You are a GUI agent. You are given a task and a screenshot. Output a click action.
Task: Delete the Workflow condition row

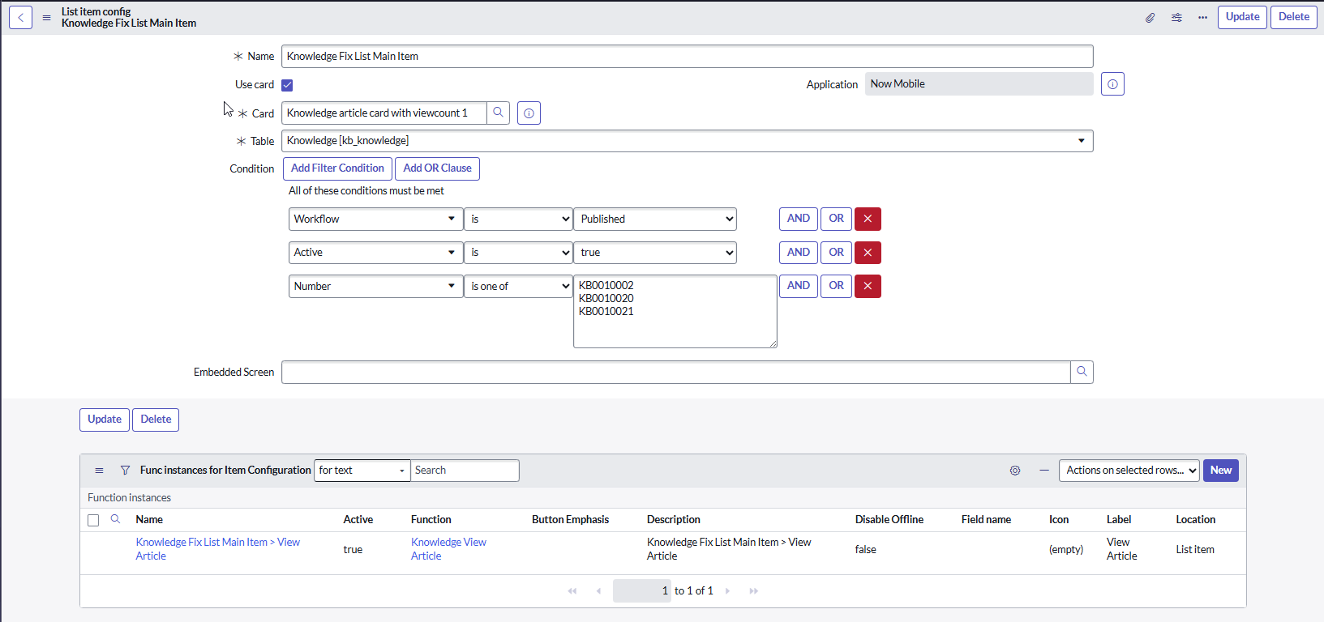pos(868,219)
